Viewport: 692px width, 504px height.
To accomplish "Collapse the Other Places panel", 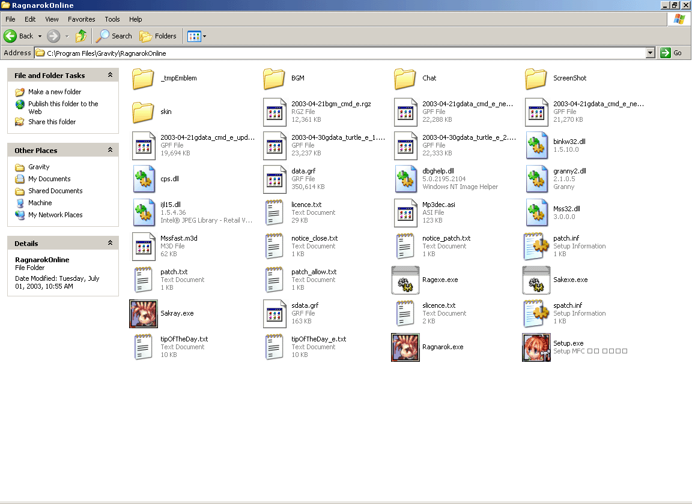I will (x=111, y=151).
